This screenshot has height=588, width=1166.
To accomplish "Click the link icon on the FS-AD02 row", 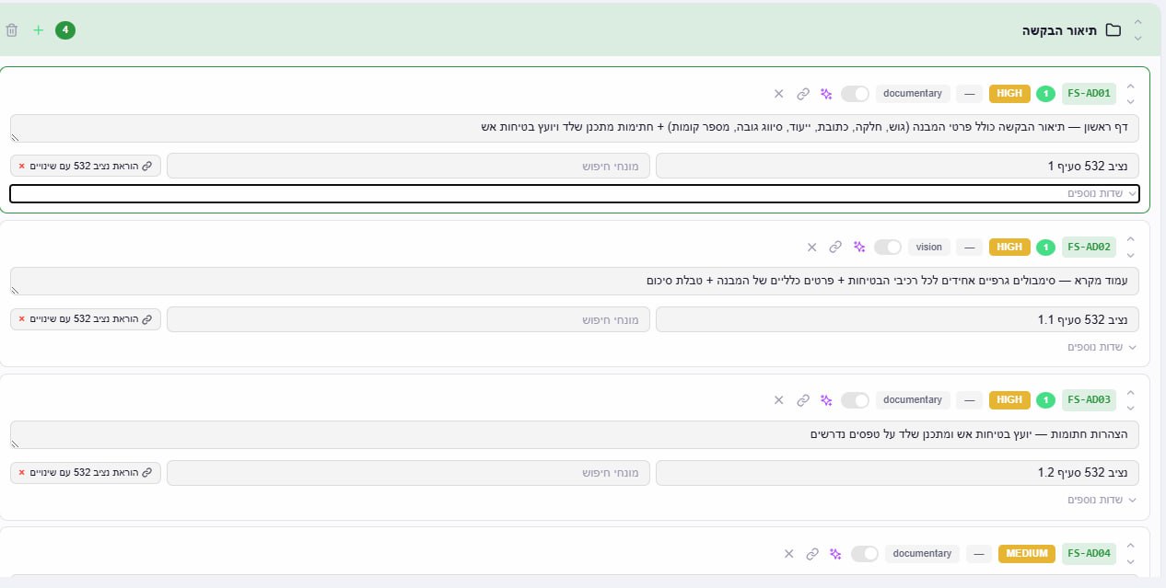I will (x=835, y=247).
